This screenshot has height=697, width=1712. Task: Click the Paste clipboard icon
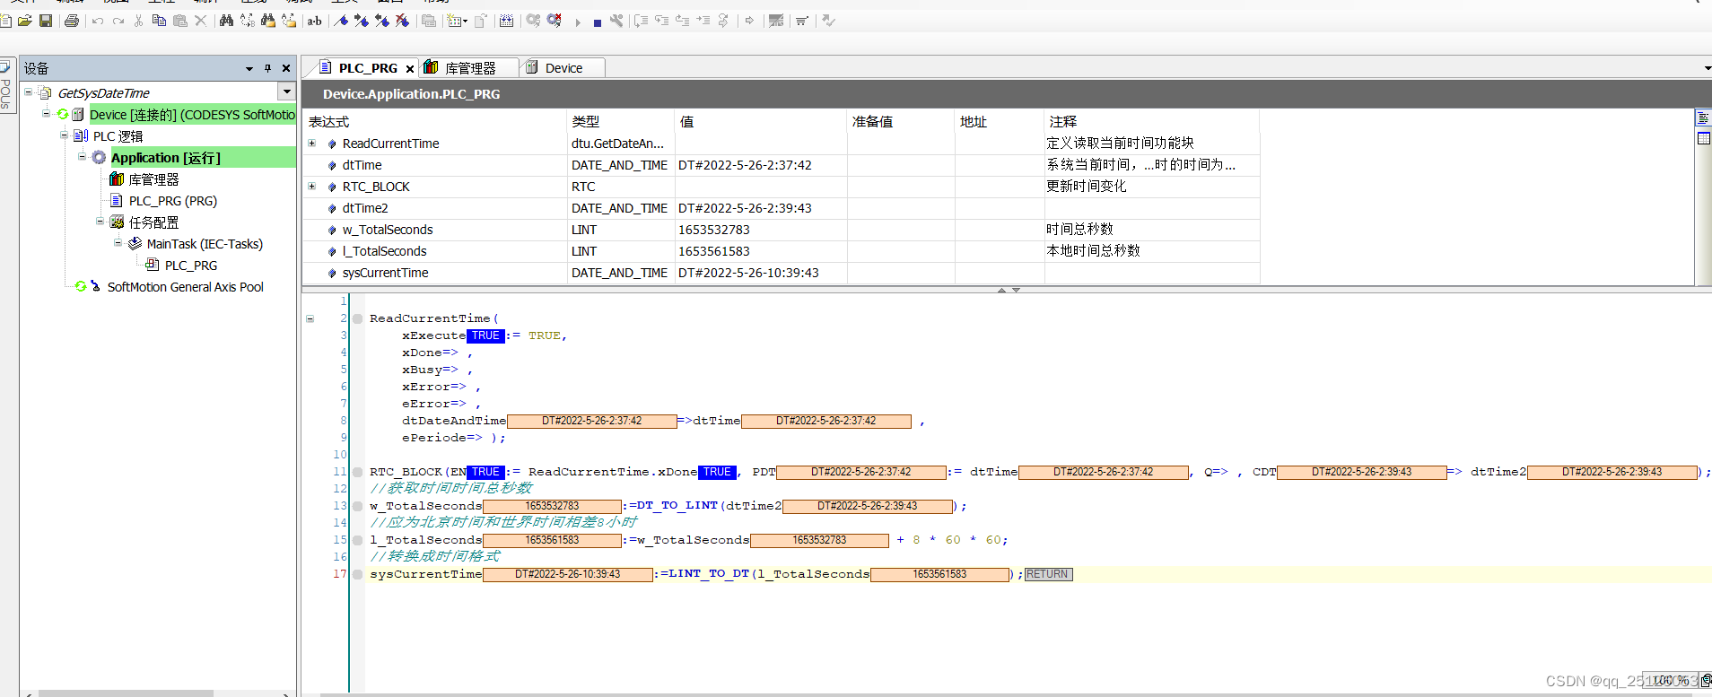pos(180,21)
